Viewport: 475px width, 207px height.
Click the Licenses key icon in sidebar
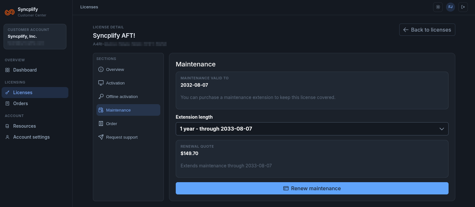coord(7,93)
